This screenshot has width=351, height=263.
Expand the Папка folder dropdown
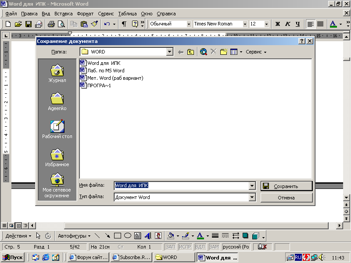[170, 52]
